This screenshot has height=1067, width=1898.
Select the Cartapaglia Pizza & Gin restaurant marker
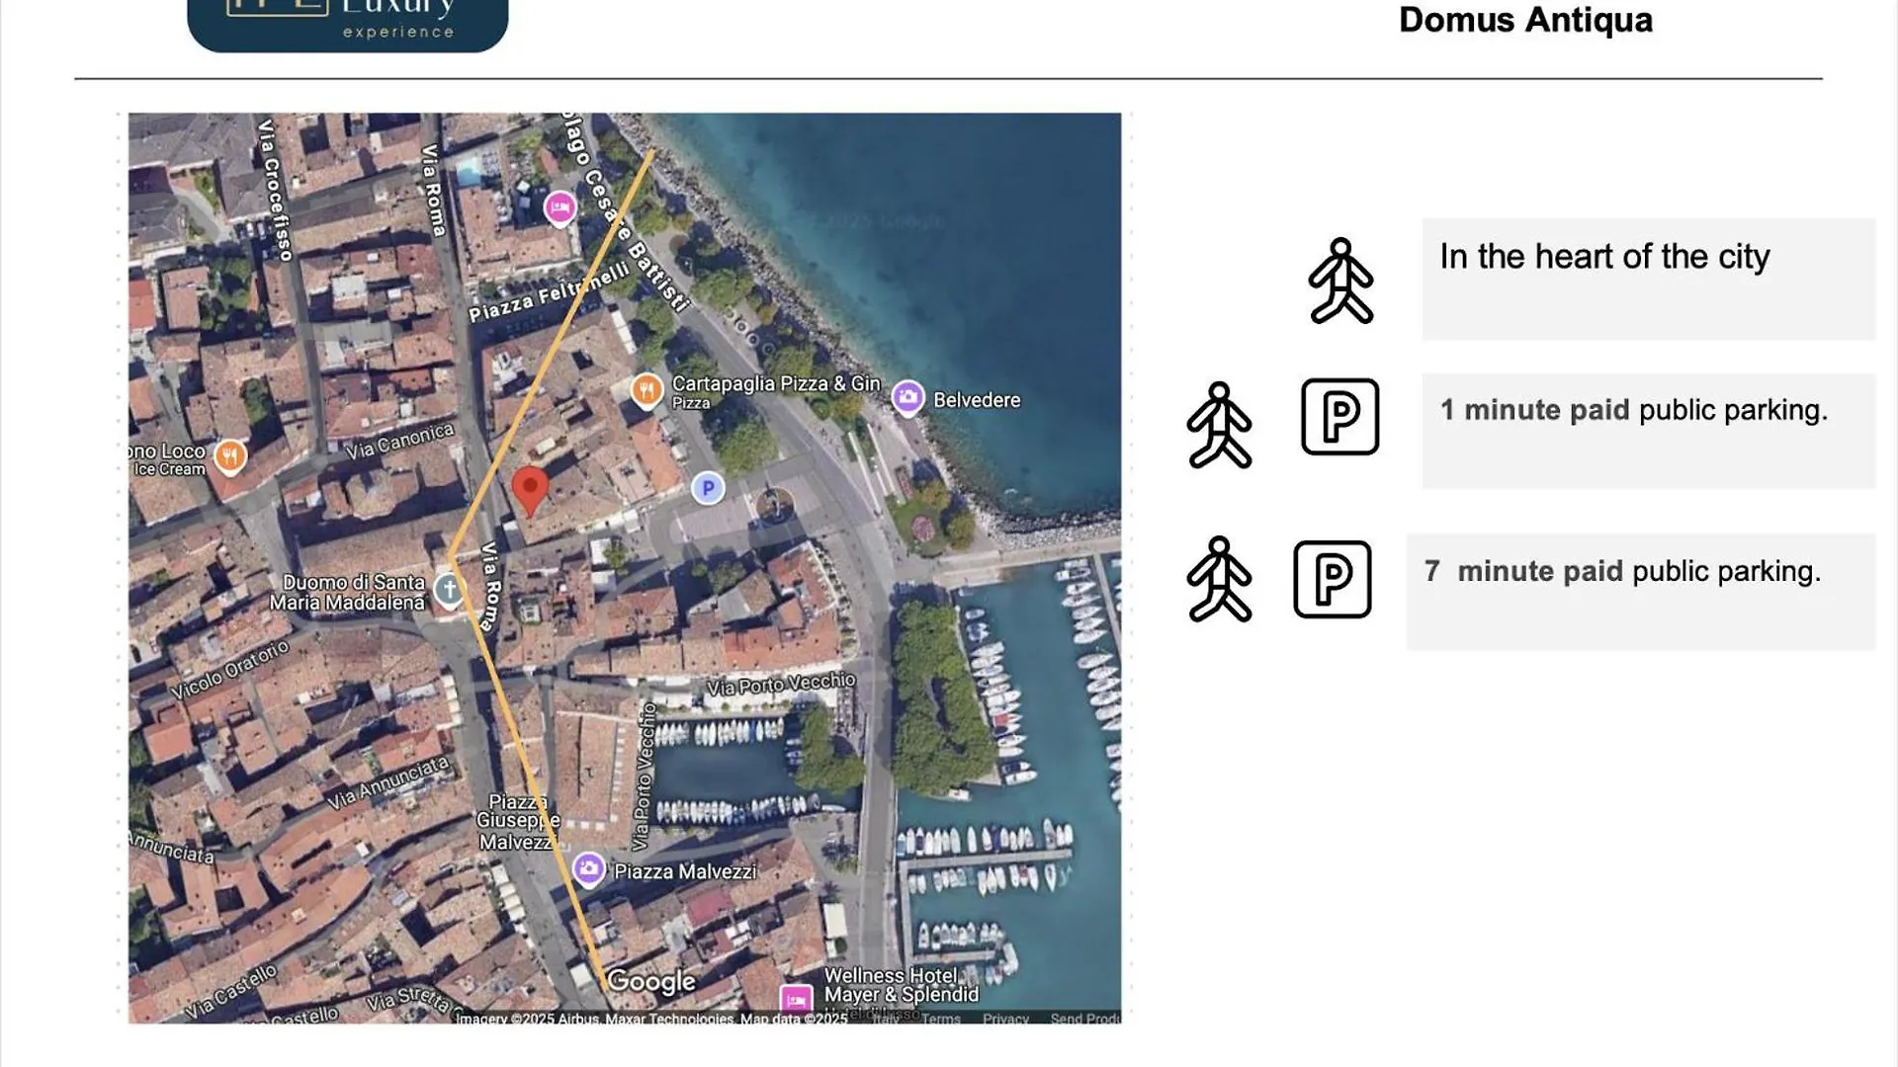(647, 390)
